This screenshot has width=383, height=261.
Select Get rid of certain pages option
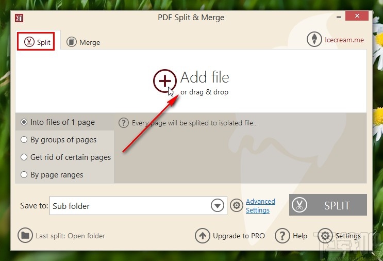tap(65, 157)
